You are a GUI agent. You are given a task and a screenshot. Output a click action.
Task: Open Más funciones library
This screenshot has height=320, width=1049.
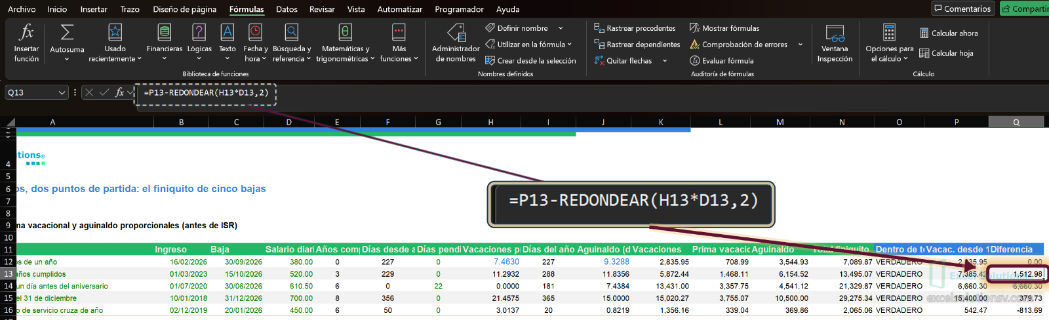coord(399,43)
